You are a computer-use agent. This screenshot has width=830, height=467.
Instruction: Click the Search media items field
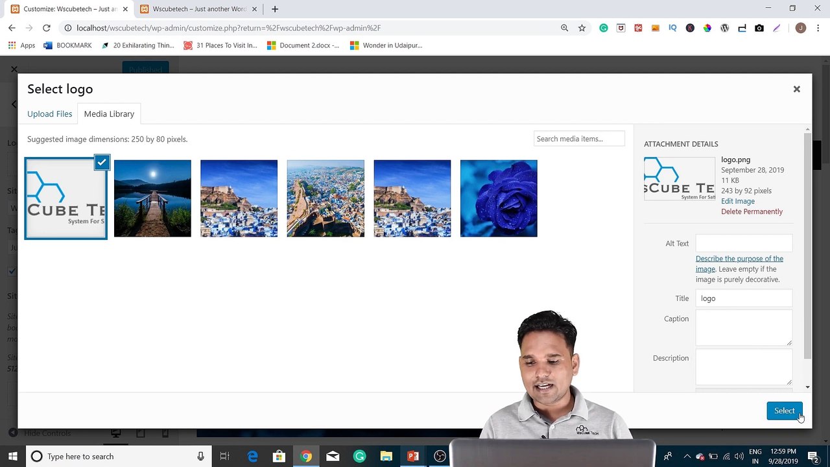coord(579,139)
